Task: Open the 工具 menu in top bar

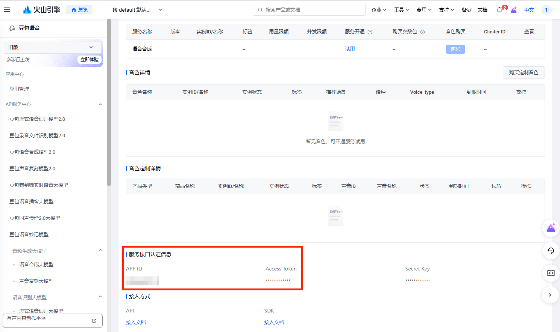Action: point(401,10)
